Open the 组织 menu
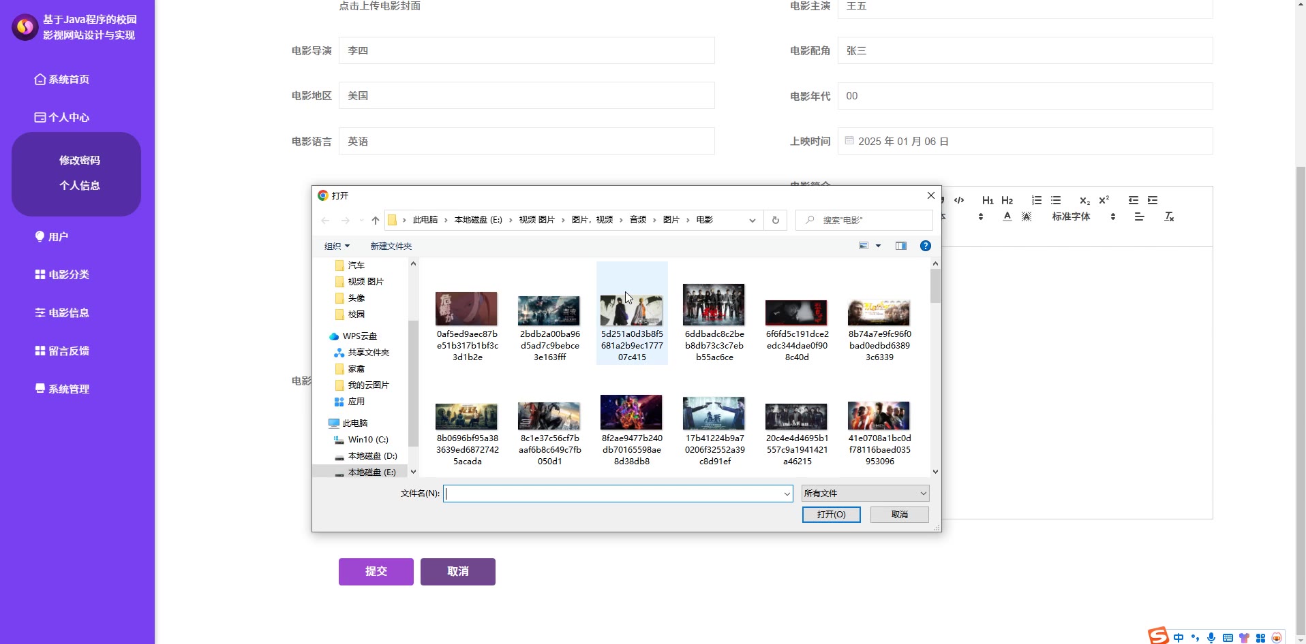The image size is (1306, 644). pos(337,246)
